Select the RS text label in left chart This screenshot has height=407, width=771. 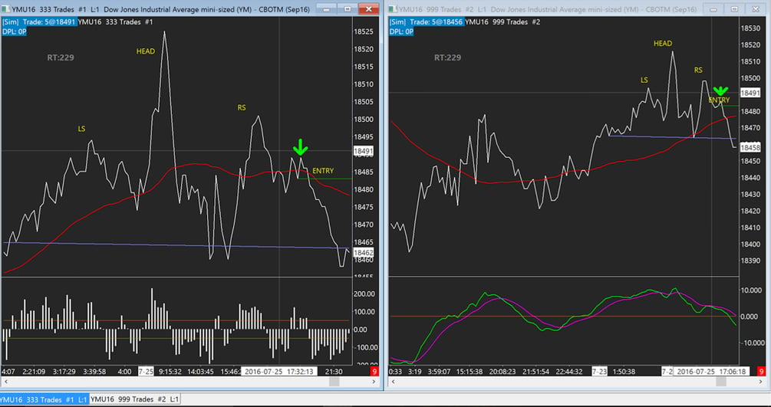[x=242, y=107]
